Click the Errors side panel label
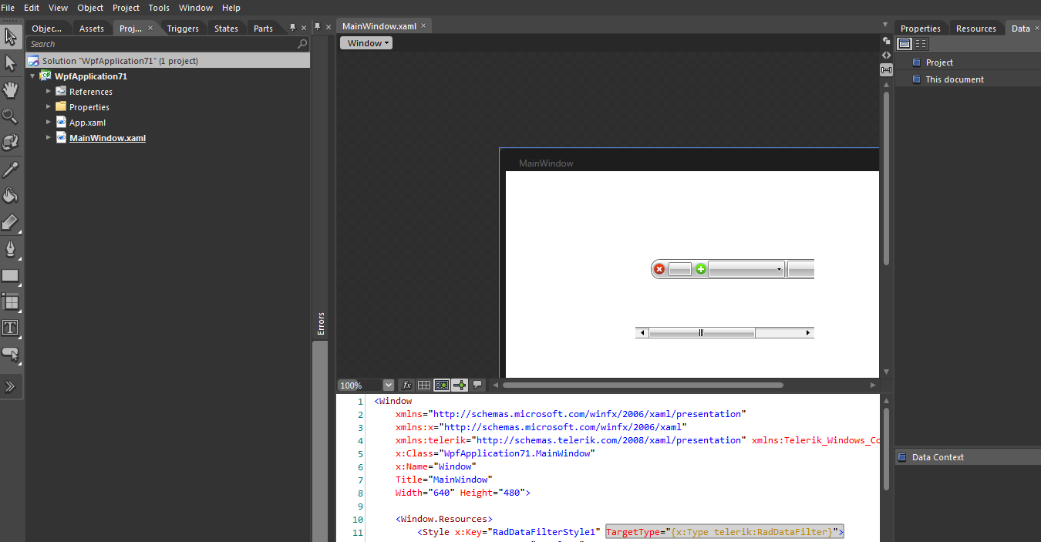 point(321,324)
